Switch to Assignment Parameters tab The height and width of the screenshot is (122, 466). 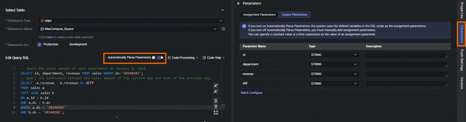(x=259, y=15)
